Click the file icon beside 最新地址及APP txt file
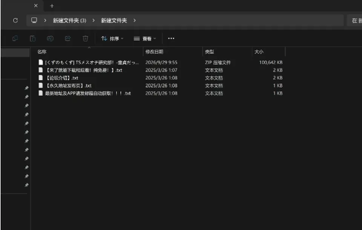The image size is (362, 230). click(41, 93)
